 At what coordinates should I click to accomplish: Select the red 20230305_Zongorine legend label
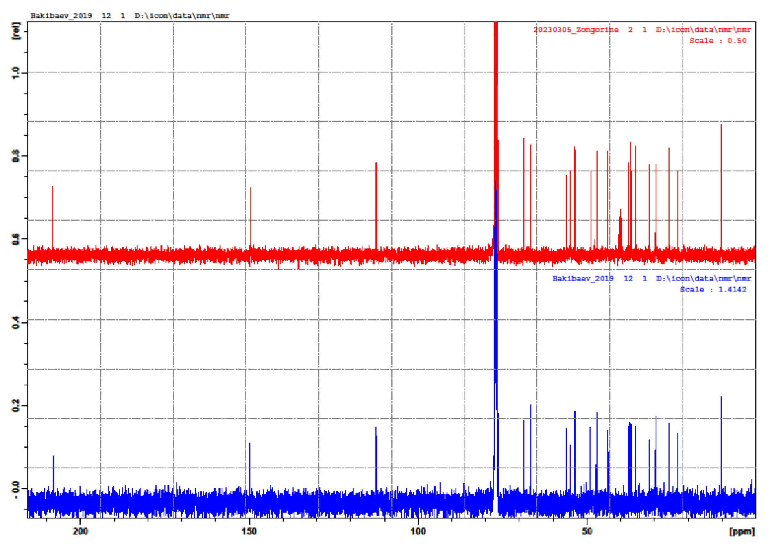point(576,30)
